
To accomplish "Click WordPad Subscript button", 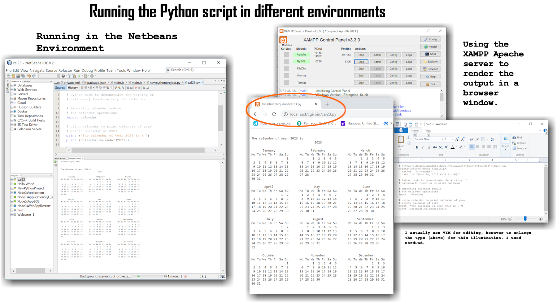I will (441, 147).
